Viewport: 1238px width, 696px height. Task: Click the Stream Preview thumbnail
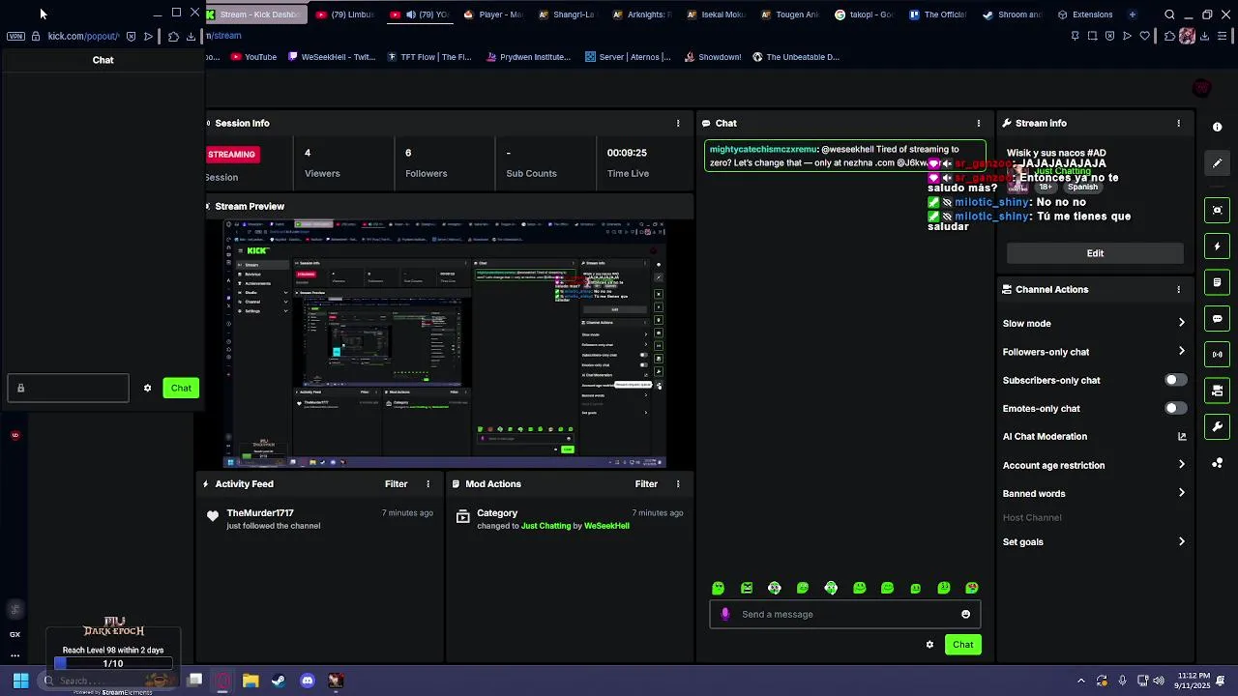446,344
